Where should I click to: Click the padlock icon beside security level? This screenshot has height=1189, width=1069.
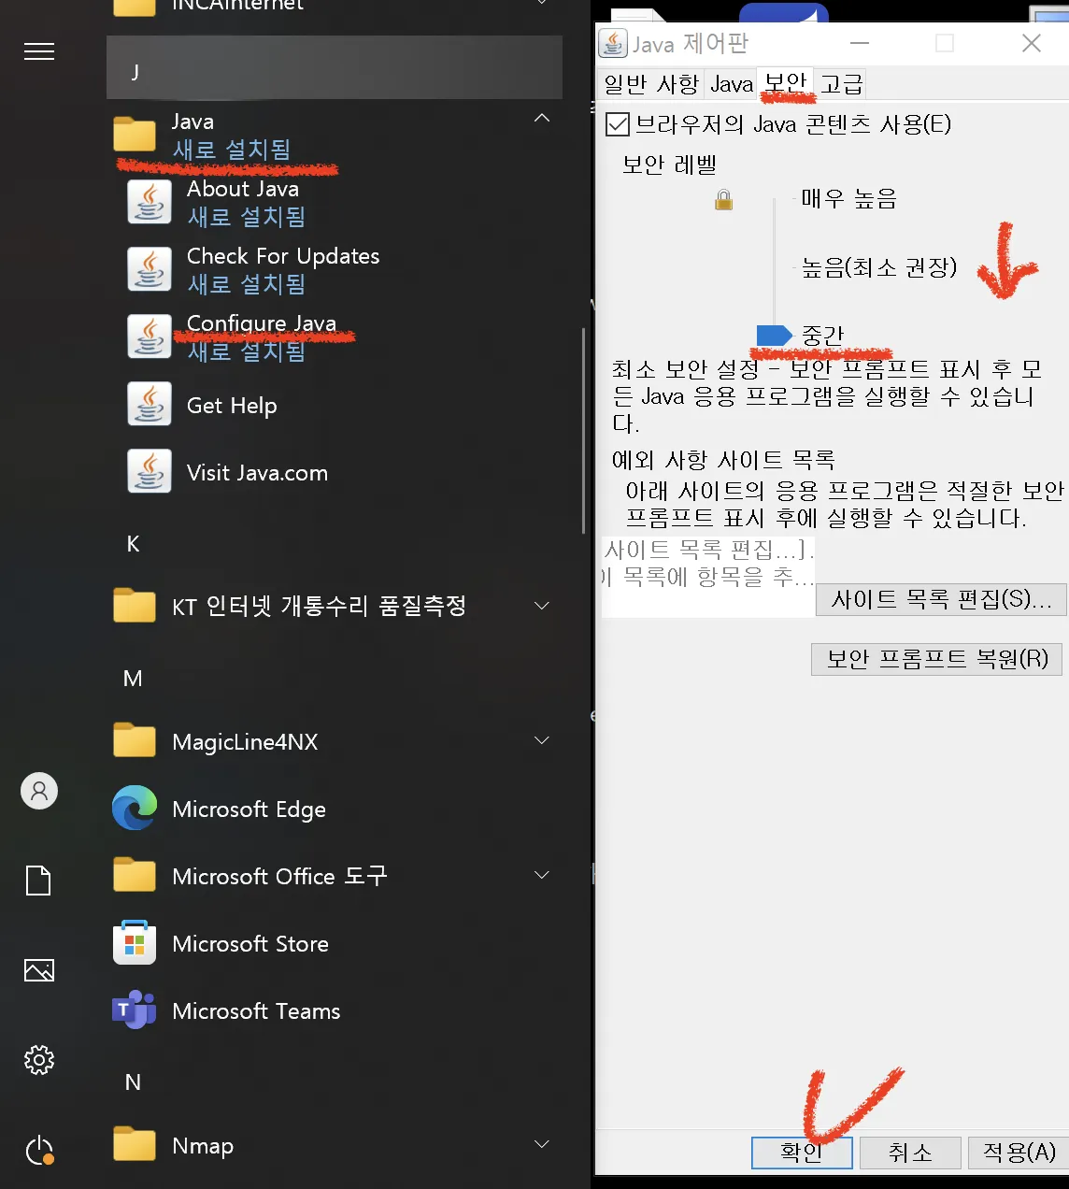click(x=723, y=199)
